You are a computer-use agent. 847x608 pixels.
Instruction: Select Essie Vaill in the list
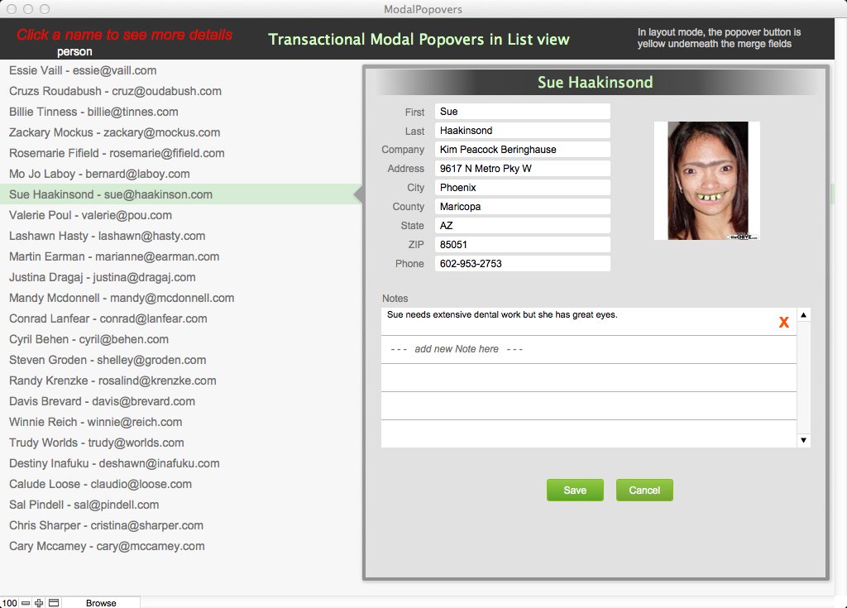pos(83,71)
